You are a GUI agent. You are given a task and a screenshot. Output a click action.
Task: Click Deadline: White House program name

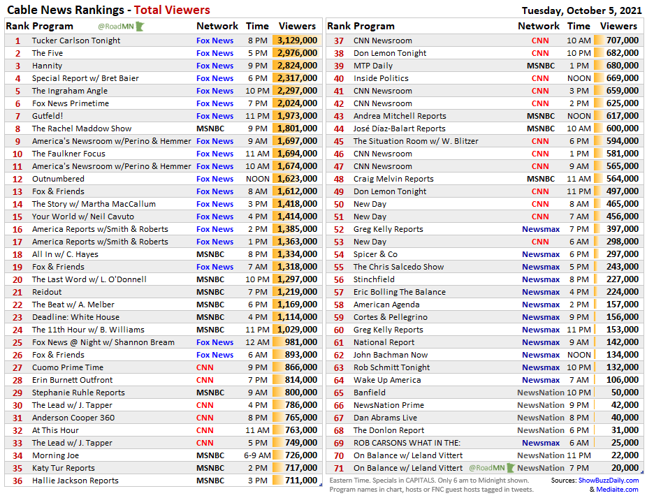(75, 317)
